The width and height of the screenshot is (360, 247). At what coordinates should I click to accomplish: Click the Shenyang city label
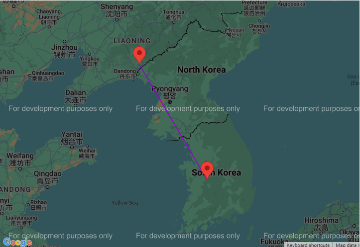pyautogui.click(x=117, y=10)
